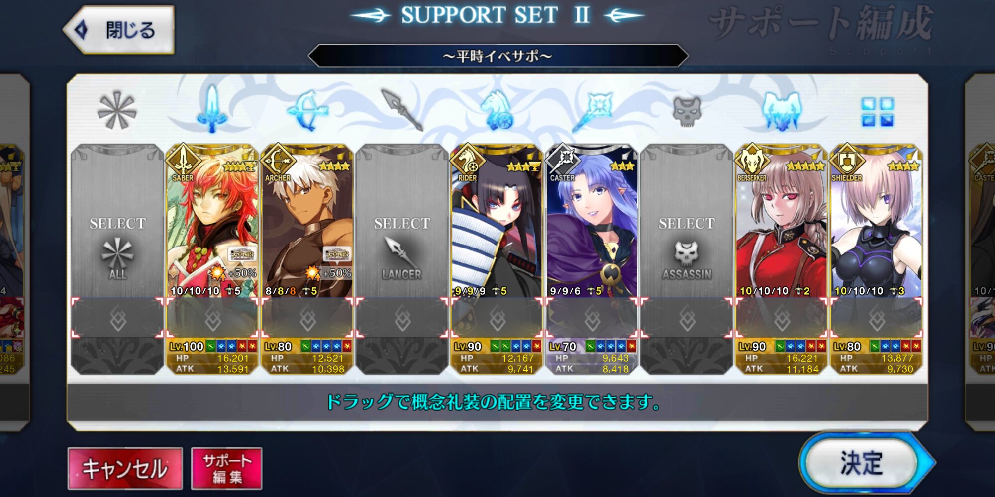Select the Berserker class beast icon
995x497 pixels.
782,110
